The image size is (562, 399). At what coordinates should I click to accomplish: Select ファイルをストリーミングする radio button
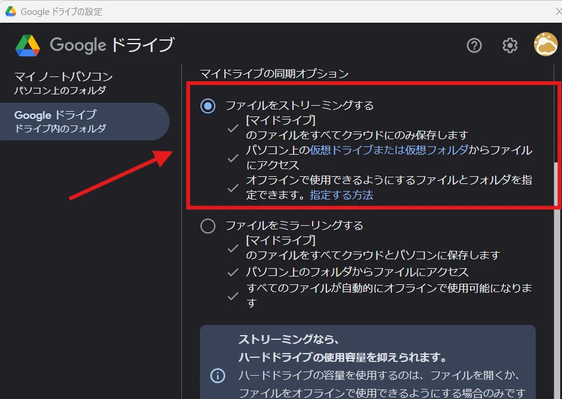point(208,106)
